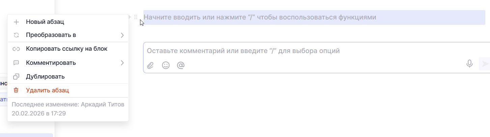The width and height of the screenshot is (490, 137).
Task: Start voice input with the microphone icon
Action: [469, 64]
